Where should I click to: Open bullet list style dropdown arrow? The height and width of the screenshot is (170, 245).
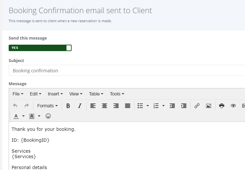click(148, 106)
